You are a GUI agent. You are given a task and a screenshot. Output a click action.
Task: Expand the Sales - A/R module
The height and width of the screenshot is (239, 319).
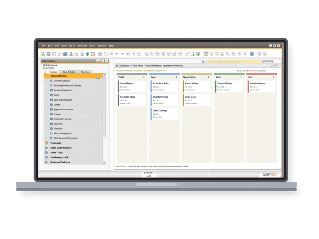[73, 153]
